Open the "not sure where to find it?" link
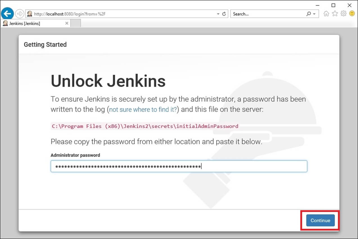This screenshot has width=358, height=239. [143, 109]
